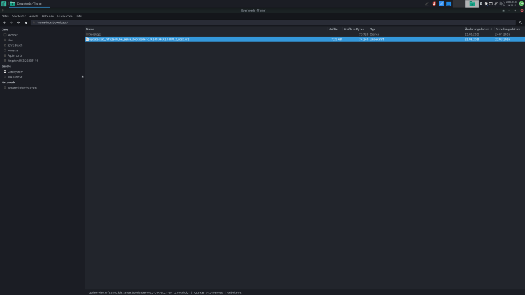Click the forward navigation arrow
525x295 pixels.
[x=11, y=23]
